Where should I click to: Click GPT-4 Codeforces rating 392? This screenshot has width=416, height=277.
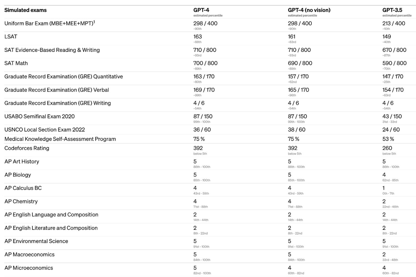[198, 148]
